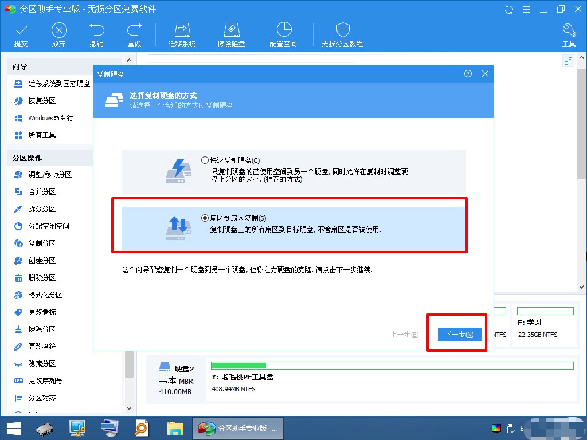The height and width of the screenshot is (440, 587).
Task: Choose 分配空闲空间 operation
Action: coord(41,226)
